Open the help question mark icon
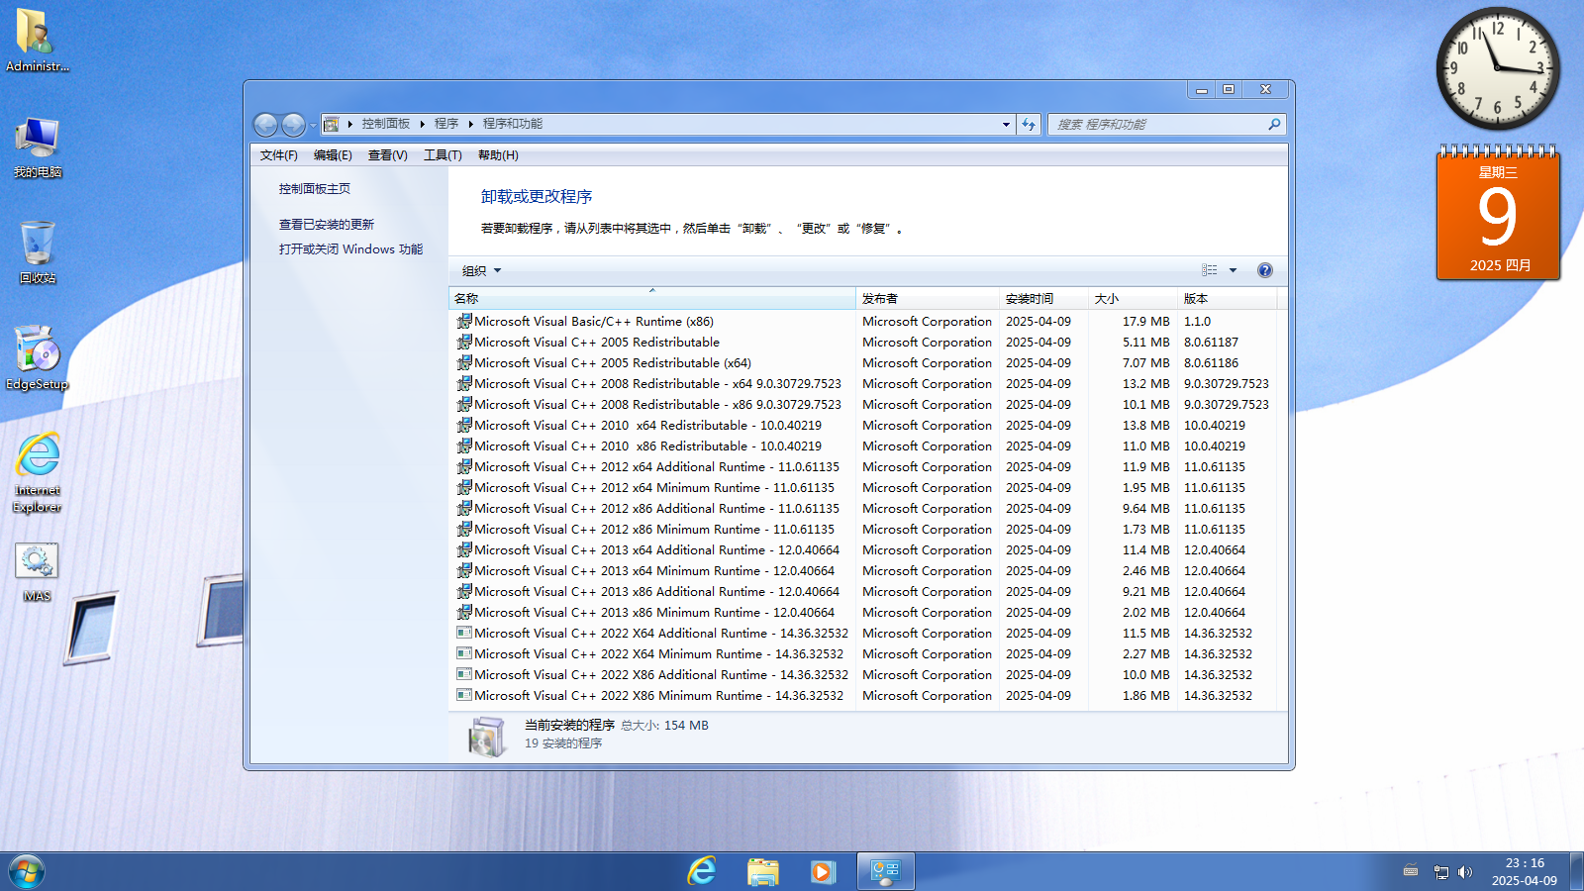The width and height of the screenshot is (1584, 891). tap(1264, 270)
